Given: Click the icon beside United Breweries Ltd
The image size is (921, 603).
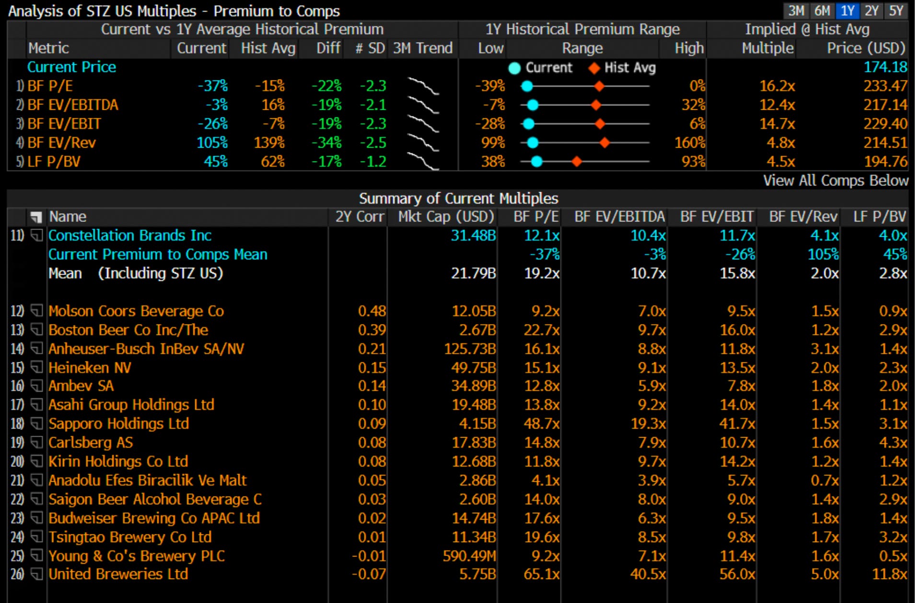Looking at the screenshot, I should [x=37, y=574].
